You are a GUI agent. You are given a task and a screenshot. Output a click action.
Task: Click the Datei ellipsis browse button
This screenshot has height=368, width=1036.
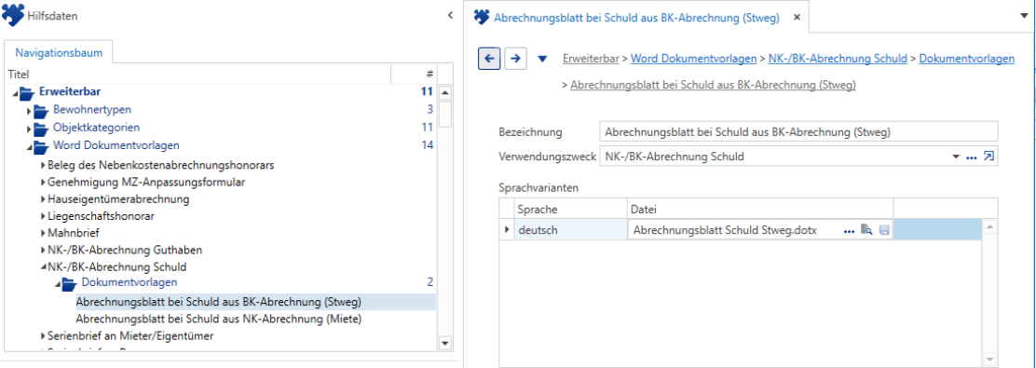850,230
